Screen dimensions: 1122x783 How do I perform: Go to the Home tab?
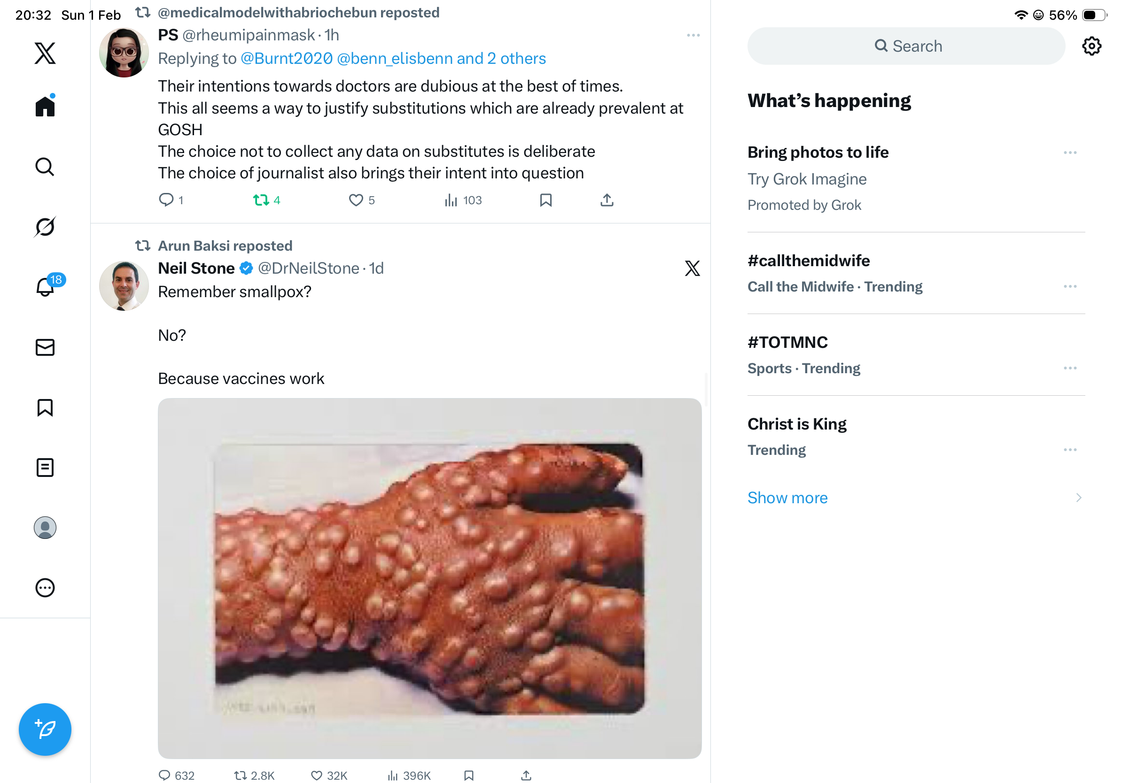45,106
